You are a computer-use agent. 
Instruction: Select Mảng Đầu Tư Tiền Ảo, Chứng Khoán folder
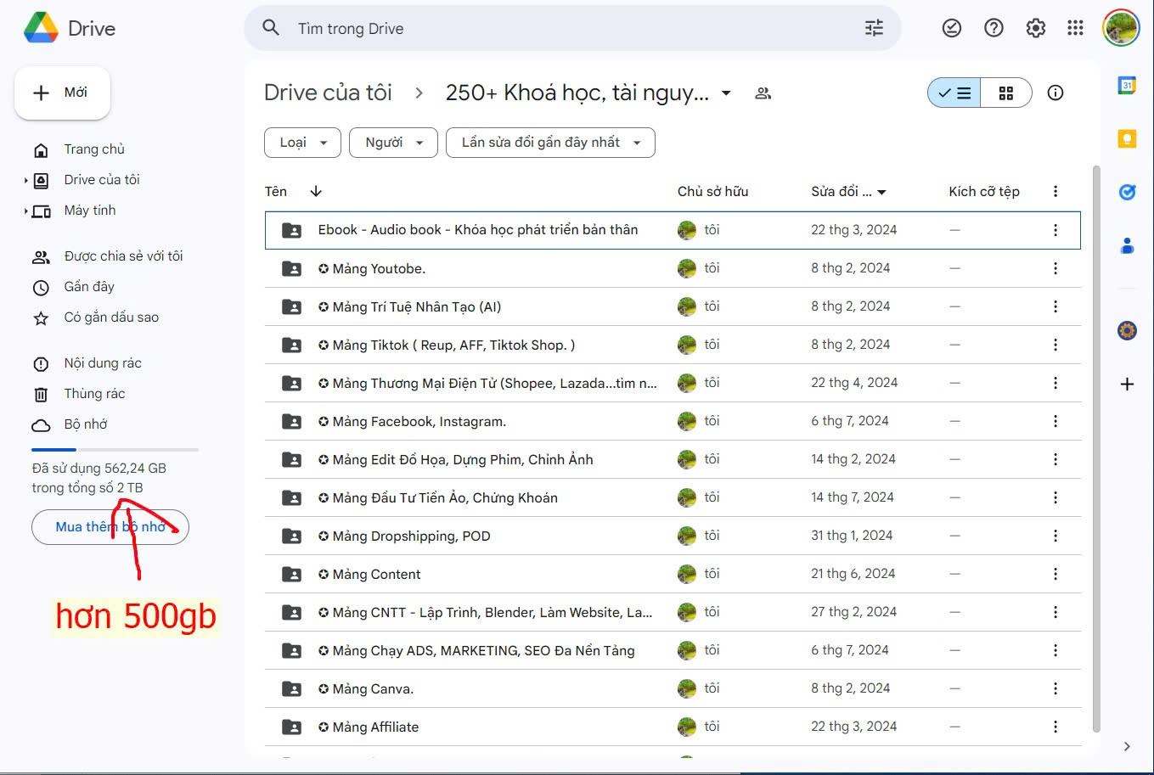click(673, 497)
